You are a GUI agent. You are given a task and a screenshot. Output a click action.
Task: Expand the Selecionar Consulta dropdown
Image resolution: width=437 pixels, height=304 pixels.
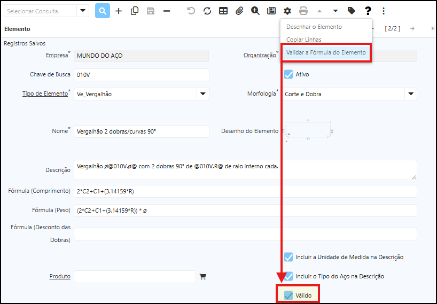point(82,11)
